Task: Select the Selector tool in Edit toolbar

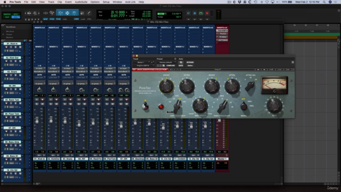Action: (68, 13)
